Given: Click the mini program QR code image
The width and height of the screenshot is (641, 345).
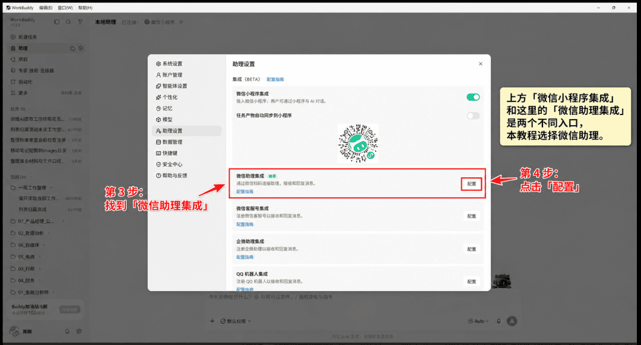Looking at the screenshot, I should tap(358, 143).
